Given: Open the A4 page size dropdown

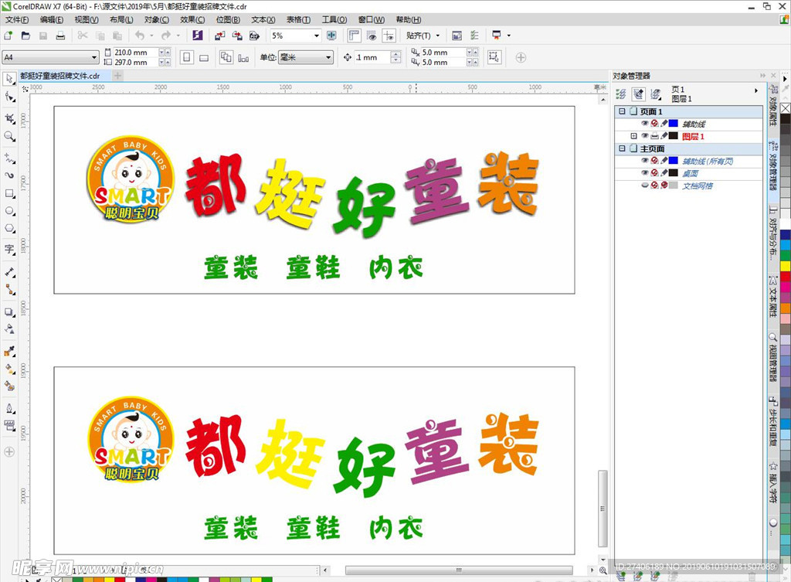Looking at the screenshot, I should (x=93, y=57).
